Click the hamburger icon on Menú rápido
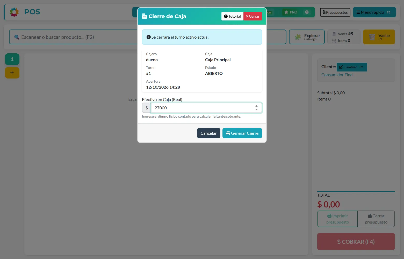The height and width of the screenshot is (259, 404). click(358, 12)
